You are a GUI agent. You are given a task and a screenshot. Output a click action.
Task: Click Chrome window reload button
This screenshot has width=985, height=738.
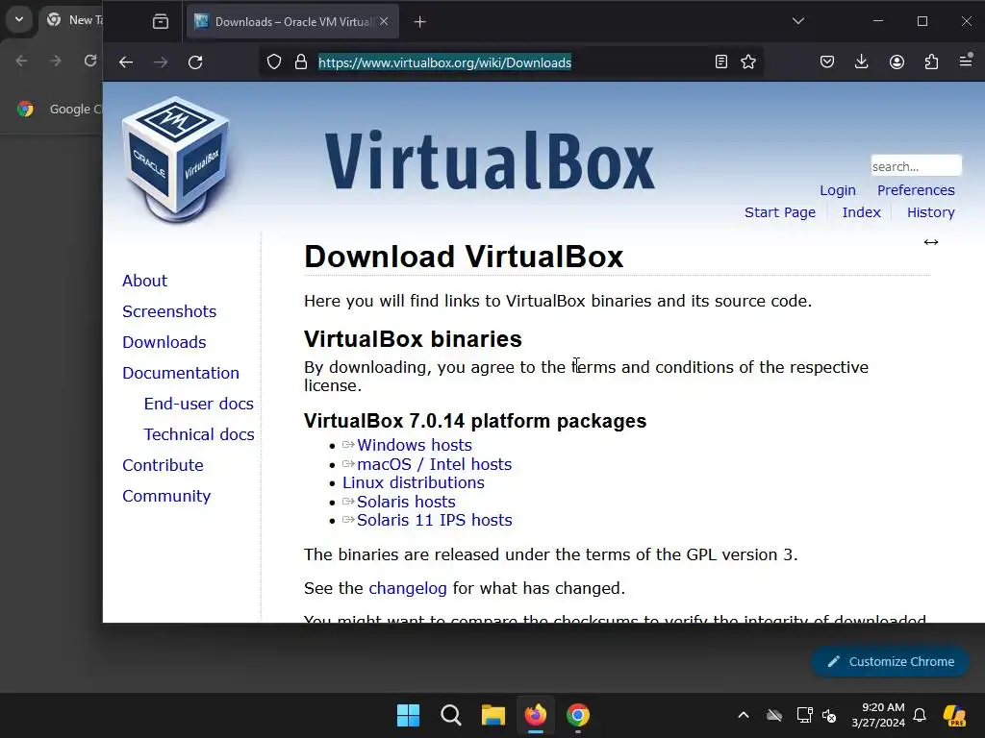(x=89, y=61)
